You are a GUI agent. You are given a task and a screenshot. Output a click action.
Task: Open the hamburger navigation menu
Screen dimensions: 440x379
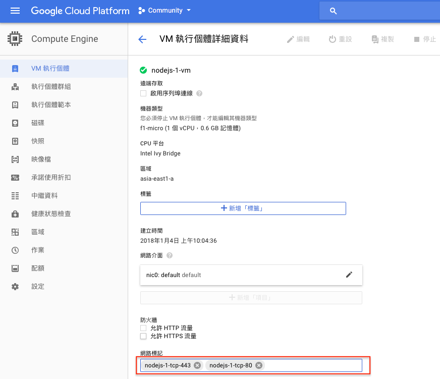coord(15,11)
